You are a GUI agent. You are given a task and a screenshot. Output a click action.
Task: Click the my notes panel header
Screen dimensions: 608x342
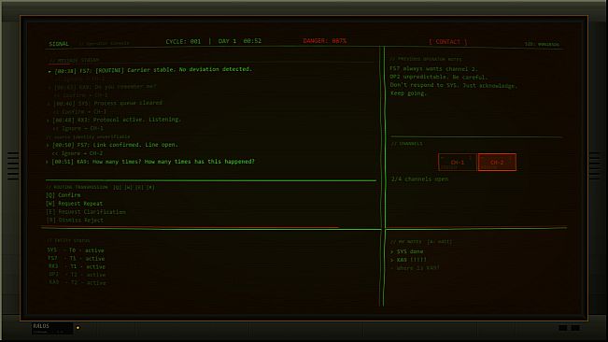[421, 242]
